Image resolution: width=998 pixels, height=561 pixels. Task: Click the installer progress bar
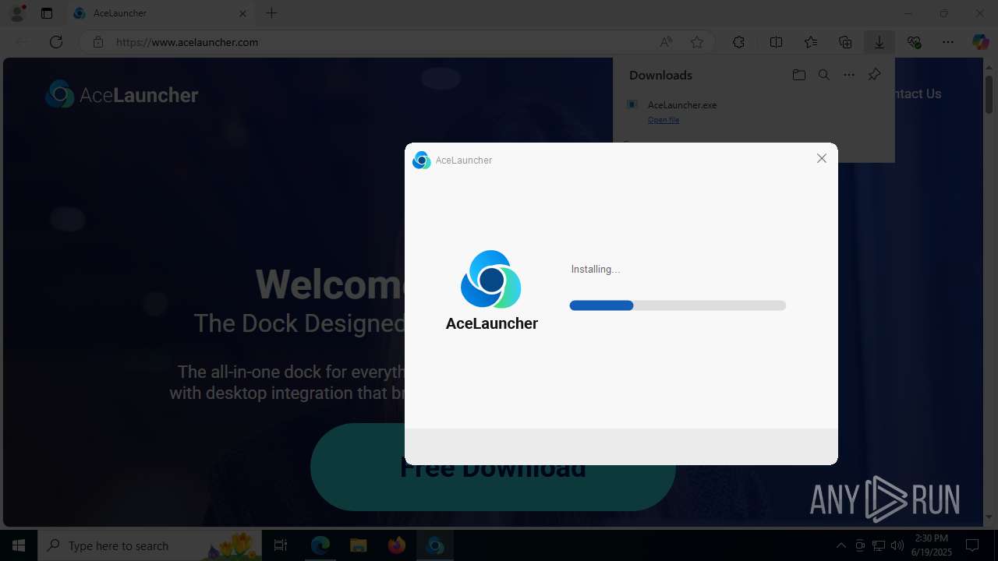(678, 305)
